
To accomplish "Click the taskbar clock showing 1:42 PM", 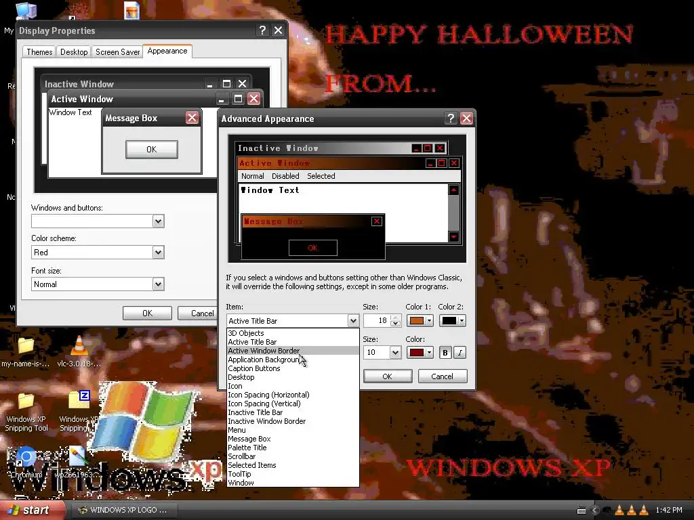I will [668, 511].
